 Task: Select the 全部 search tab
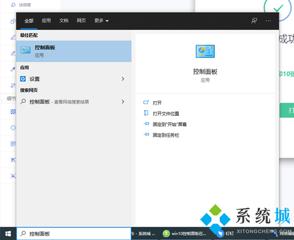point(29,21)
